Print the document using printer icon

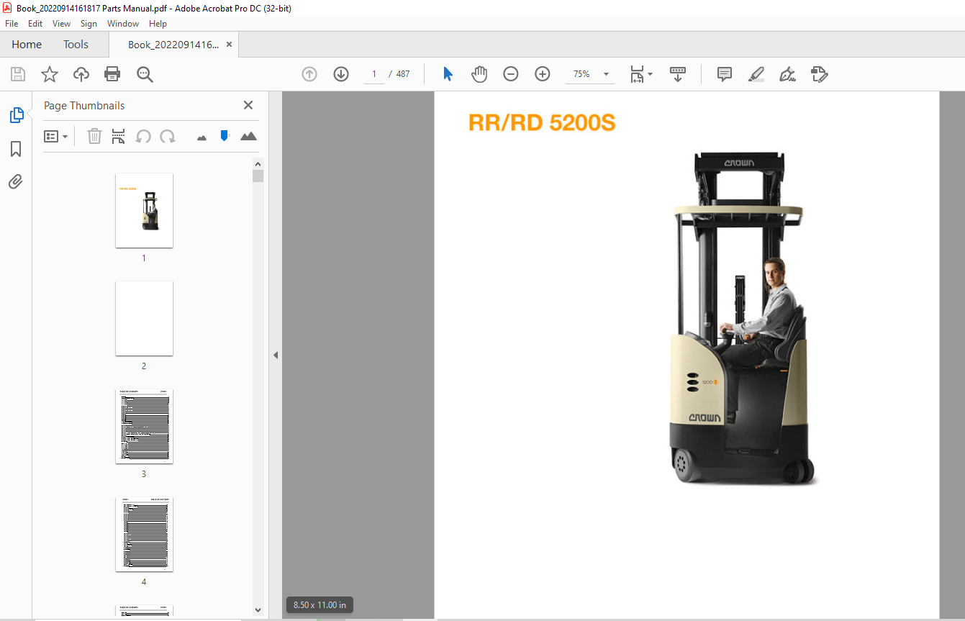pyautogui.click(x=112, y=74)
